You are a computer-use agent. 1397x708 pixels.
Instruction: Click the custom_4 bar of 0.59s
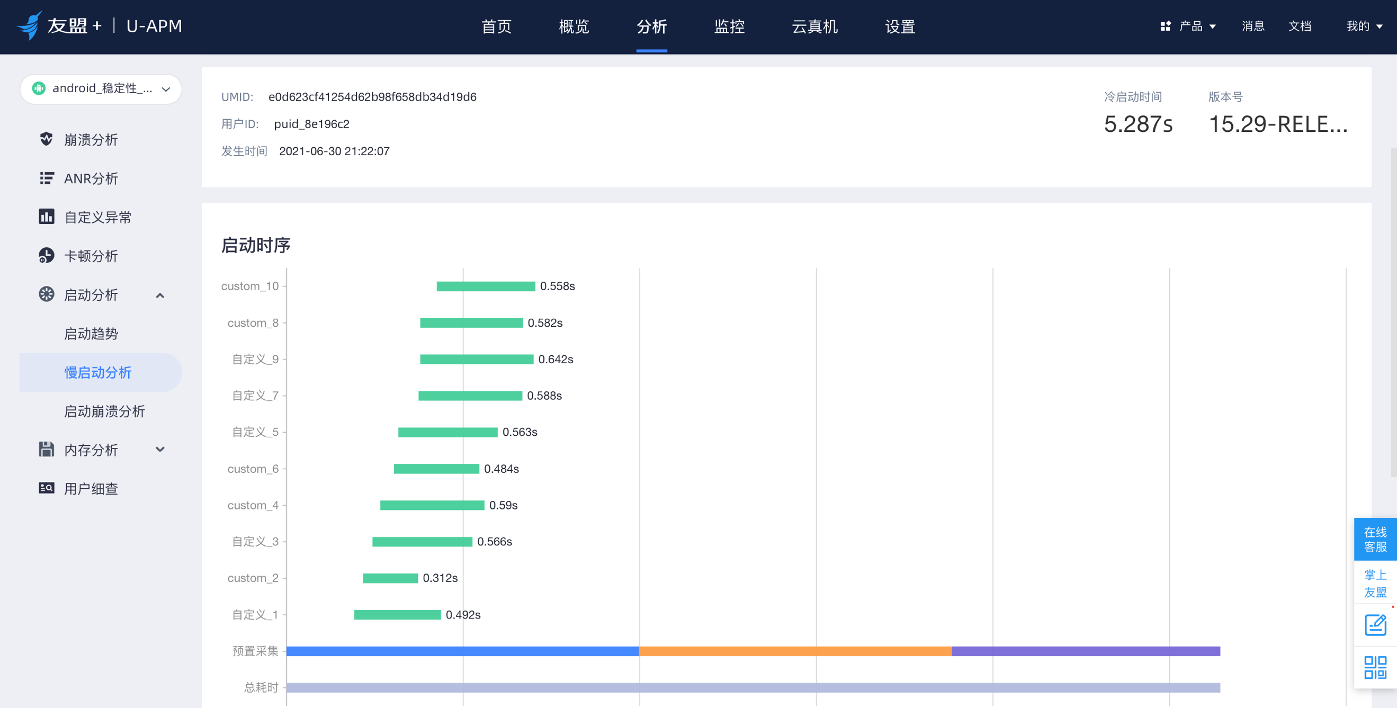432,505
